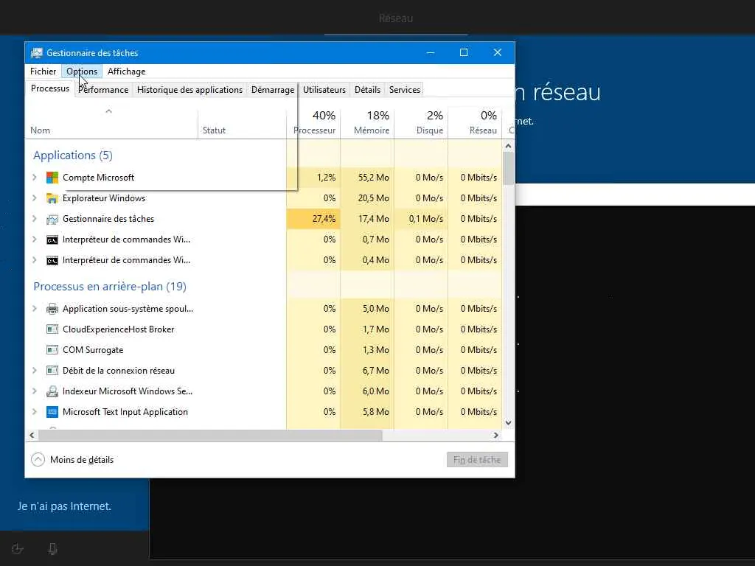
Task: Click the Explorateur Windows folder icon
Action: (x=52, y=198)
